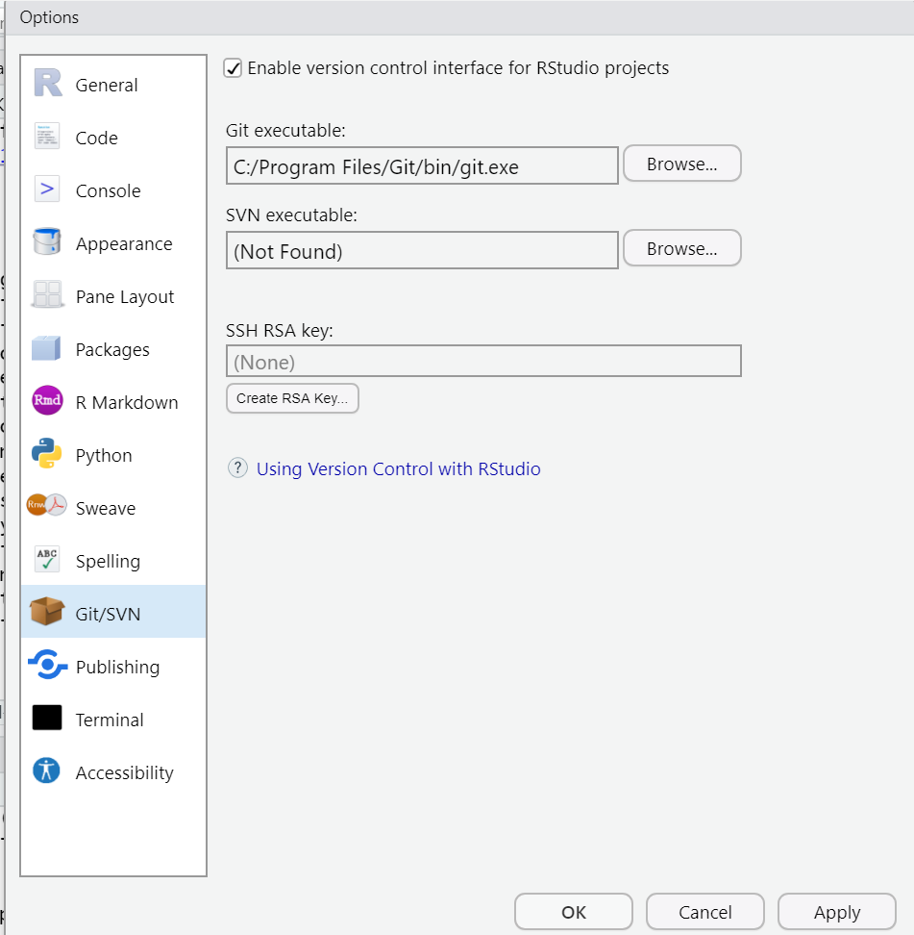This screenshot has width=914, height=935.
Task: Click the Sweave Rnw PDF icon
Action: [47, 505]
